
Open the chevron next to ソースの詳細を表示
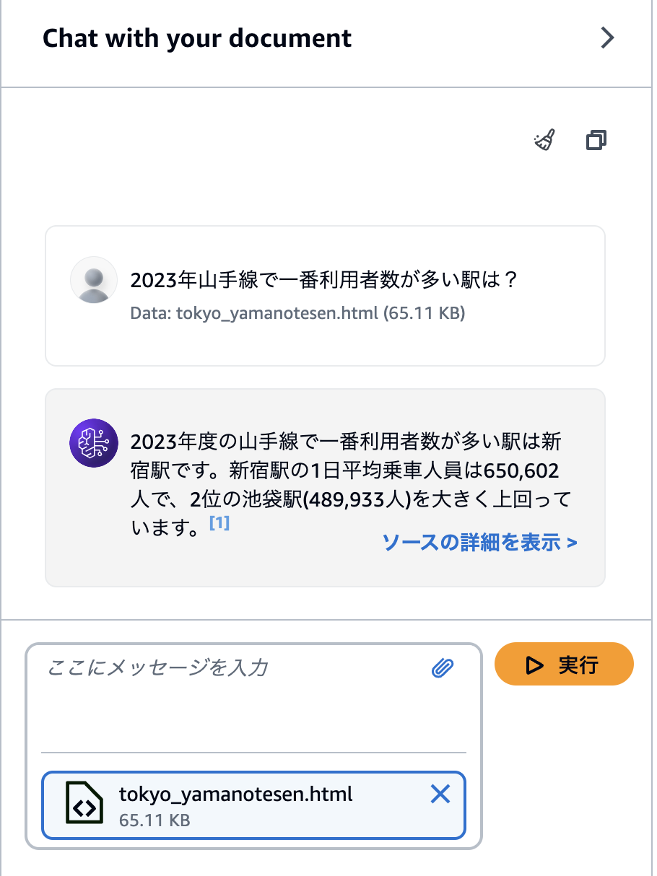tap(573, 543)
